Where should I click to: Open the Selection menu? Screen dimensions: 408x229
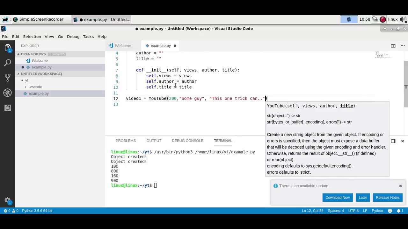[x=32, y=37]
